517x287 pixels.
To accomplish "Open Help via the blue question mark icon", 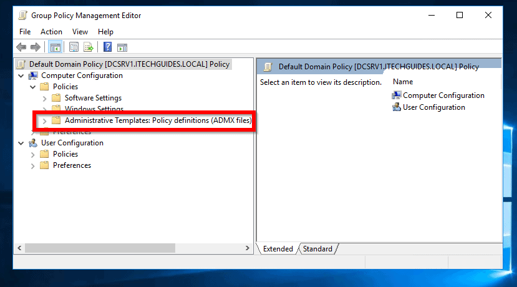I will (x=107, y=47).
